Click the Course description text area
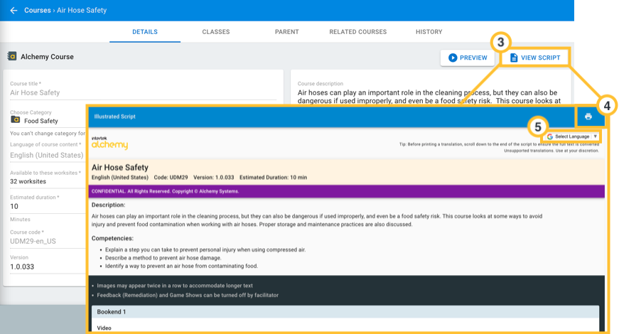Screen dimensions: 619x334 430,97
